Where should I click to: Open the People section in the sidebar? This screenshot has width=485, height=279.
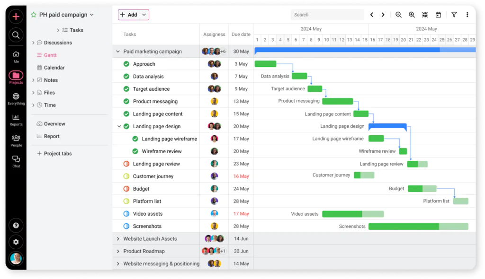pos(16,139)
